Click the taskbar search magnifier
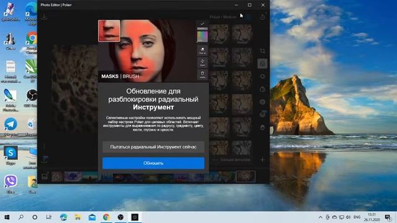The width and height of the screenshot is (397, 223). [x=21, y=217]
